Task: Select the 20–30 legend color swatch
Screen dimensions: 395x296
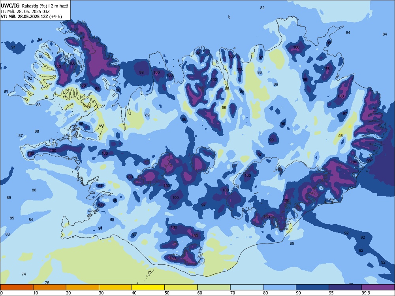Action: coord(83,287)
